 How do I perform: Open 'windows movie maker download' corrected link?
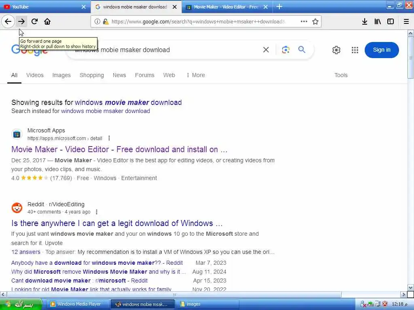[128, 102]
